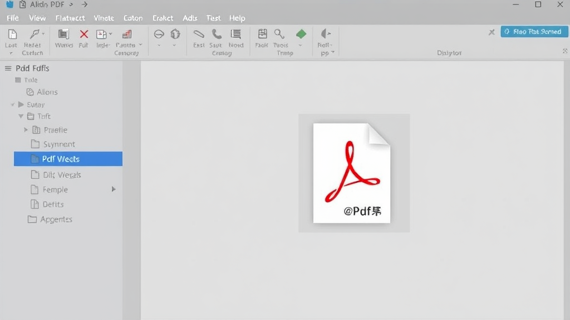This screenshot has height=320, width=570.
Task: Select the Apgentes folder in sidebar
Action: click(56, 219)
